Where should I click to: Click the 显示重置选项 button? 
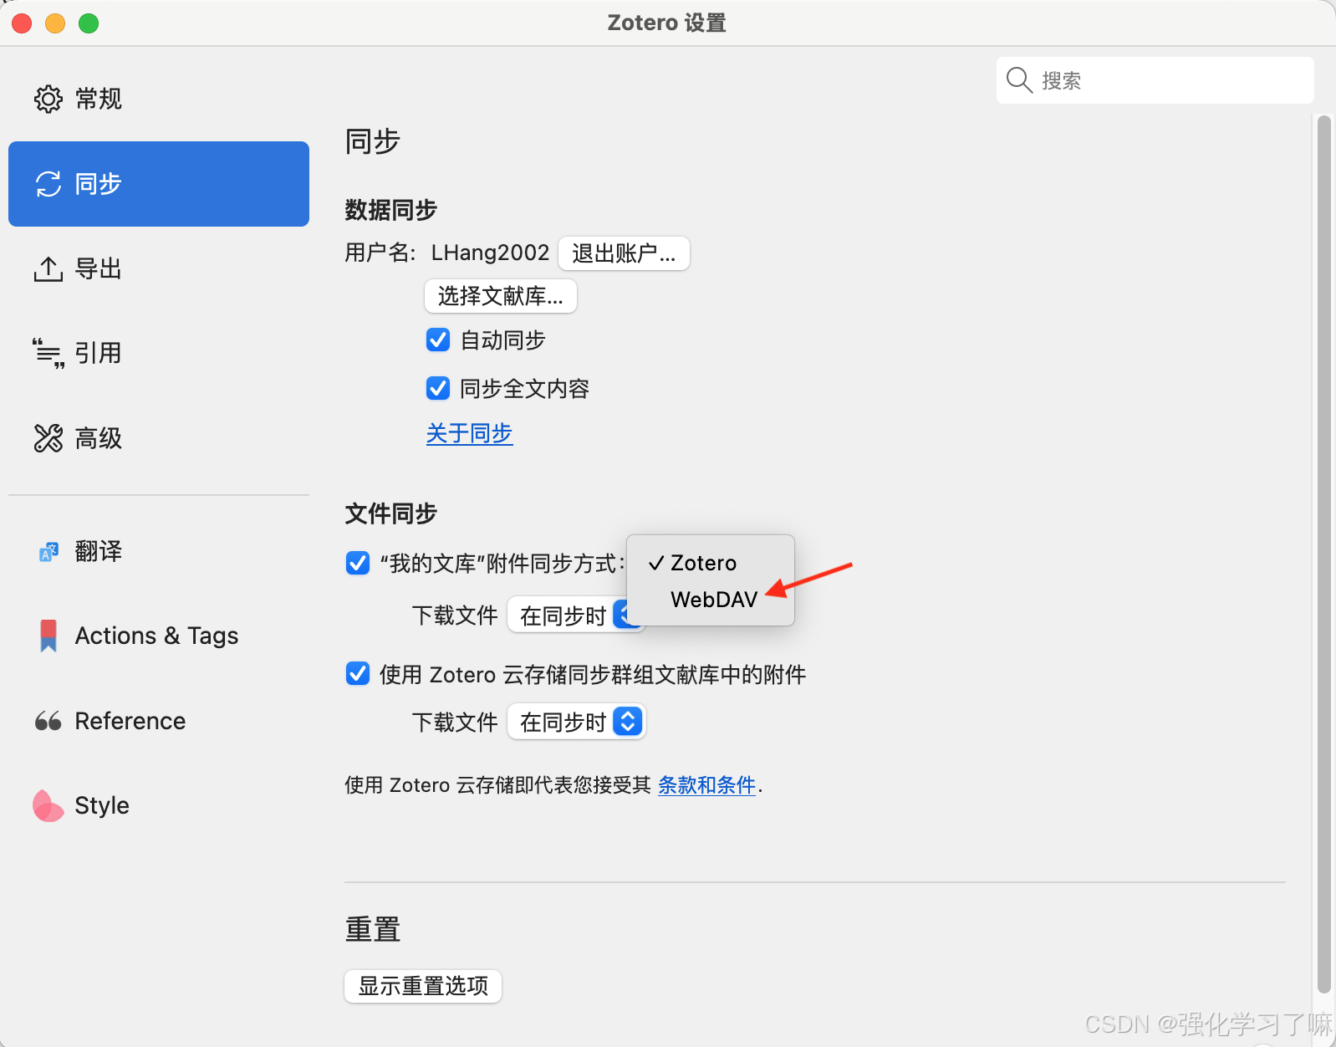point(423,986)
